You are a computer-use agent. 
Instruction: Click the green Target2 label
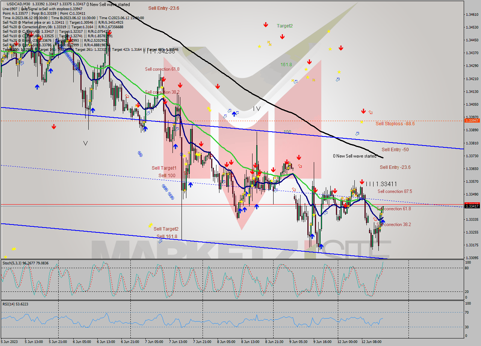[x=284, y=26]
